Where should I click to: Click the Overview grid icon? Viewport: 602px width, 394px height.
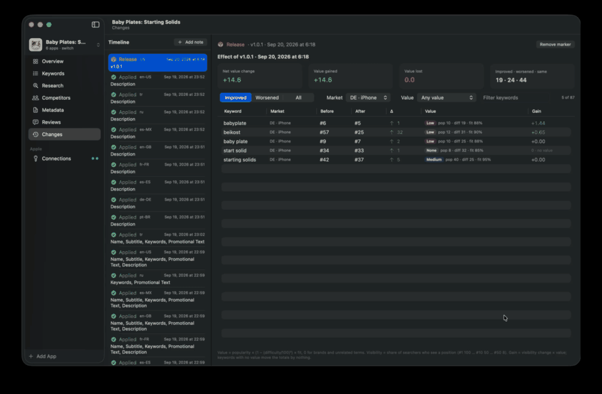coord(35,61)
